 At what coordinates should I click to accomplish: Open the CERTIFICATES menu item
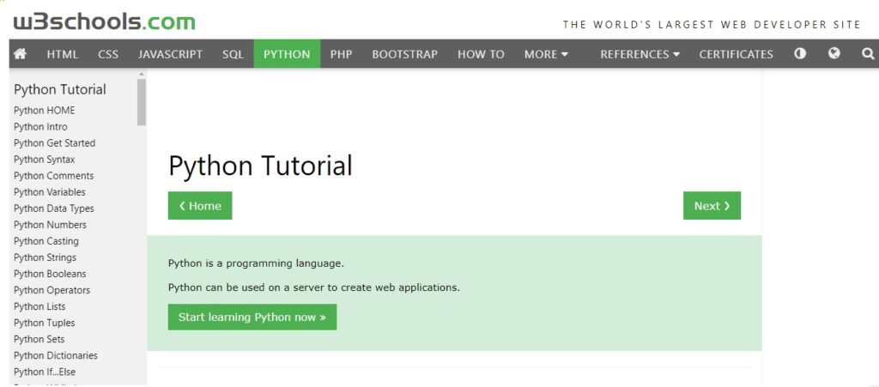click(736, 54)
